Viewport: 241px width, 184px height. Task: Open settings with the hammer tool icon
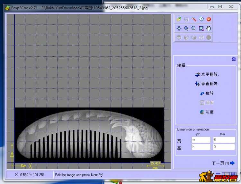(194, 19)
